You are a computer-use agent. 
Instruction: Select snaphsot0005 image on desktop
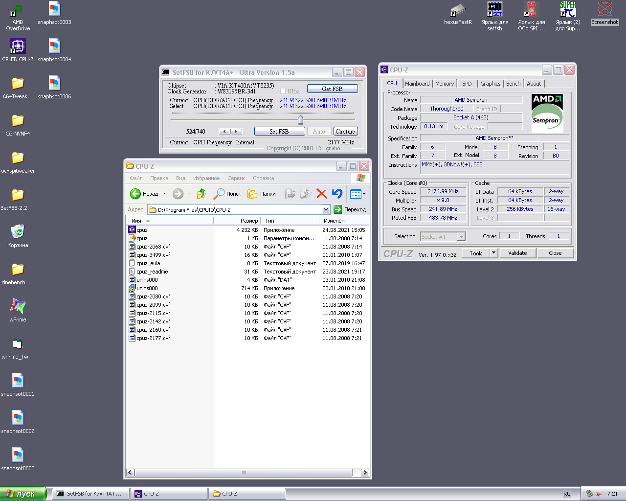(x=18, y=459)
